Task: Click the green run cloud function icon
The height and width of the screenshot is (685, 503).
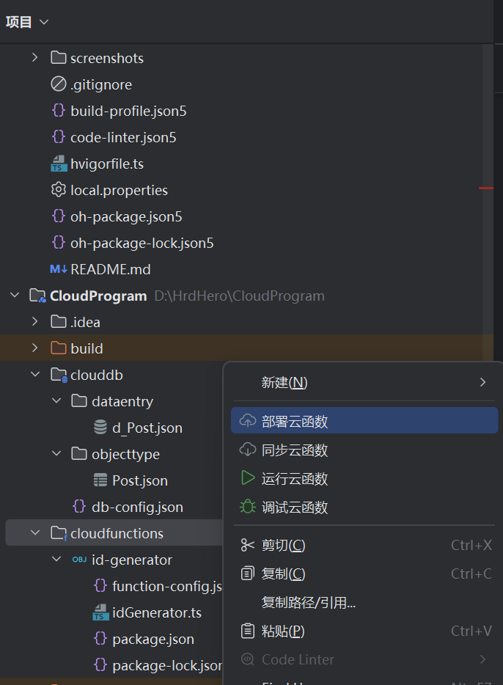Action: click(x=248, y=478)
